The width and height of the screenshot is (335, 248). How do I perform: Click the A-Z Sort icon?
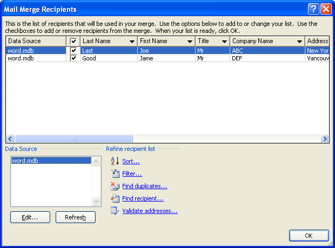[115, 161]
